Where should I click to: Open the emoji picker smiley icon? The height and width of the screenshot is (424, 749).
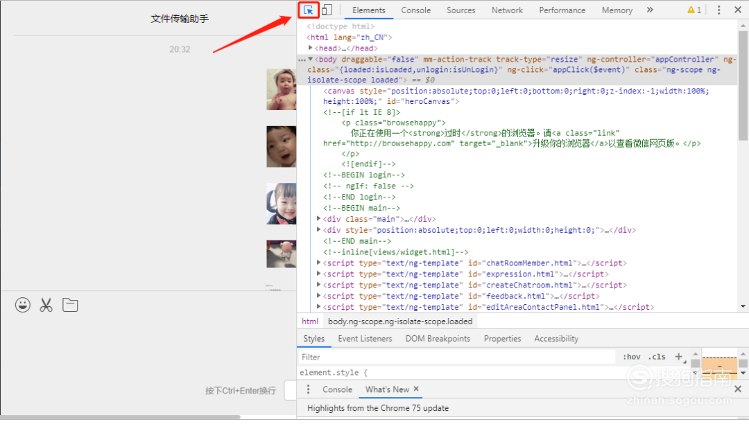22,305
